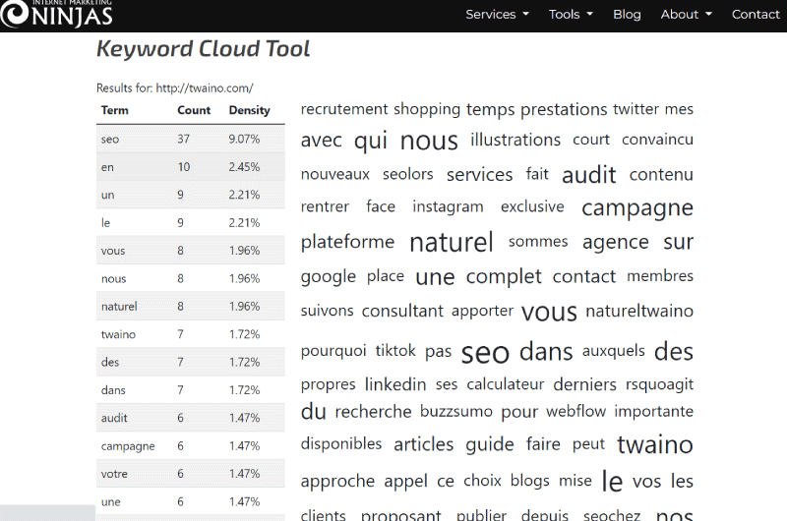The height and width of the screenshot is (521, 787).
Task: Click 'complet' in the keyword cloud
Action: [x=504, y=277]
